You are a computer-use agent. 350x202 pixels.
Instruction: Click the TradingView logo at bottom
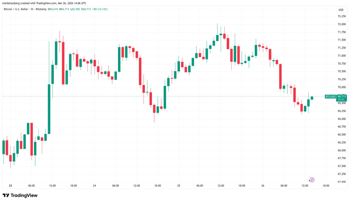pos(20,195)
